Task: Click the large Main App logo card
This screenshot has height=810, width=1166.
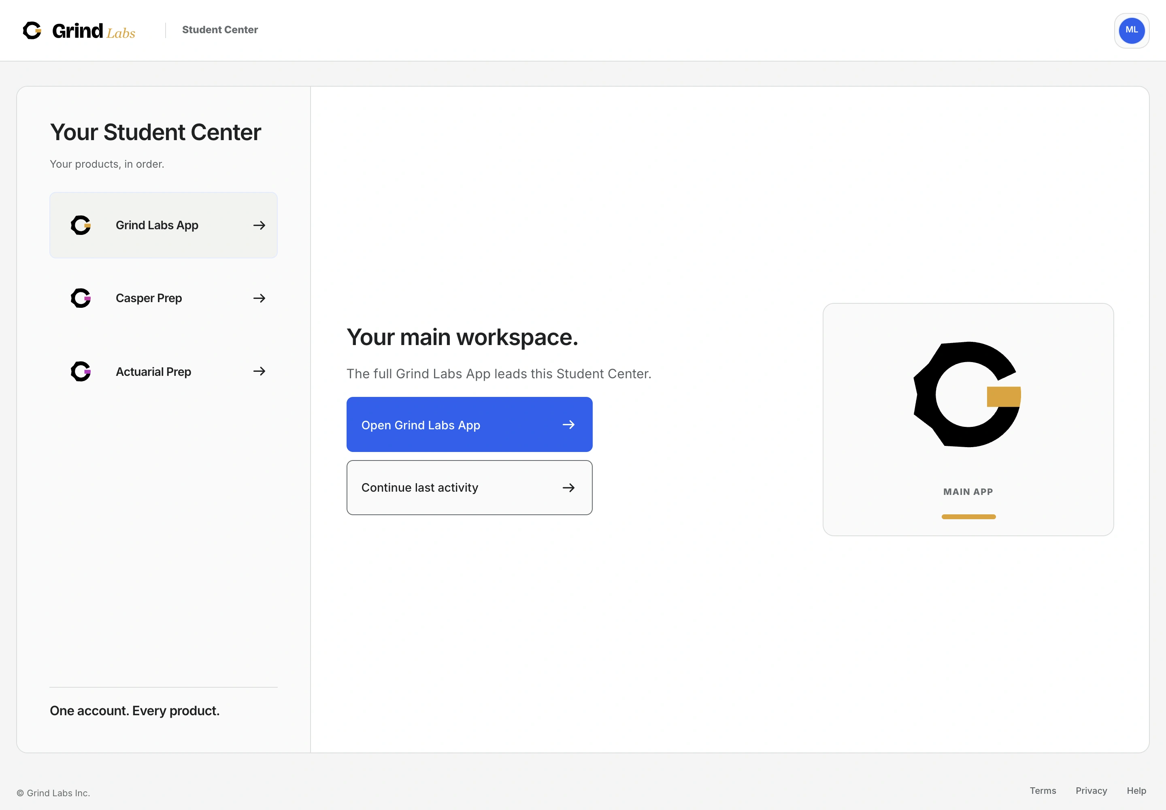Action: click(968, 420)
